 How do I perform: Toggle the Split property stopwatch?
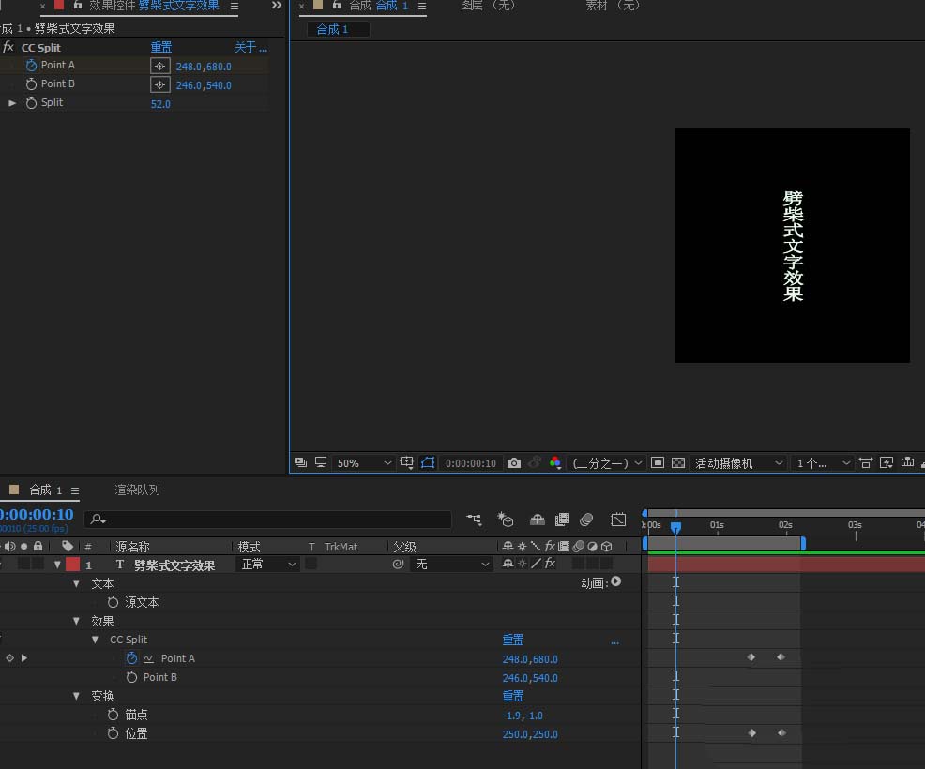32,103
